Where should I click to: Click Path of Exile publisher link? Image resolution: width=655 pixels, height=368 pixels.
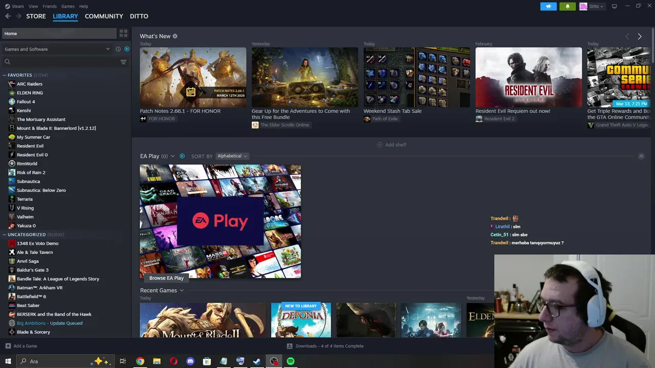(381, 119)
